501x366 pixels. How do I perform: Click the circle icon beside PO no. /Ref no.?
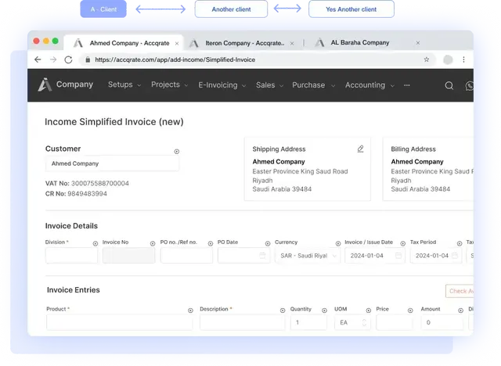click(211, 243)
